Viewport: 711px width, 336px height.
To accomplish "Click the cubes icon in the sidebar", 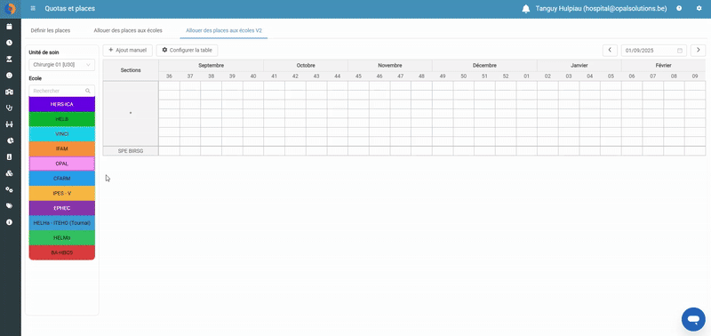I will 9,173.
